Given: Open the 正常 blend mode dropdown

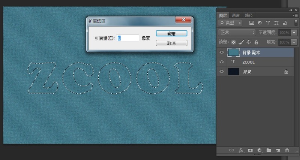Looking at the screenshot, I should point(237,33).
